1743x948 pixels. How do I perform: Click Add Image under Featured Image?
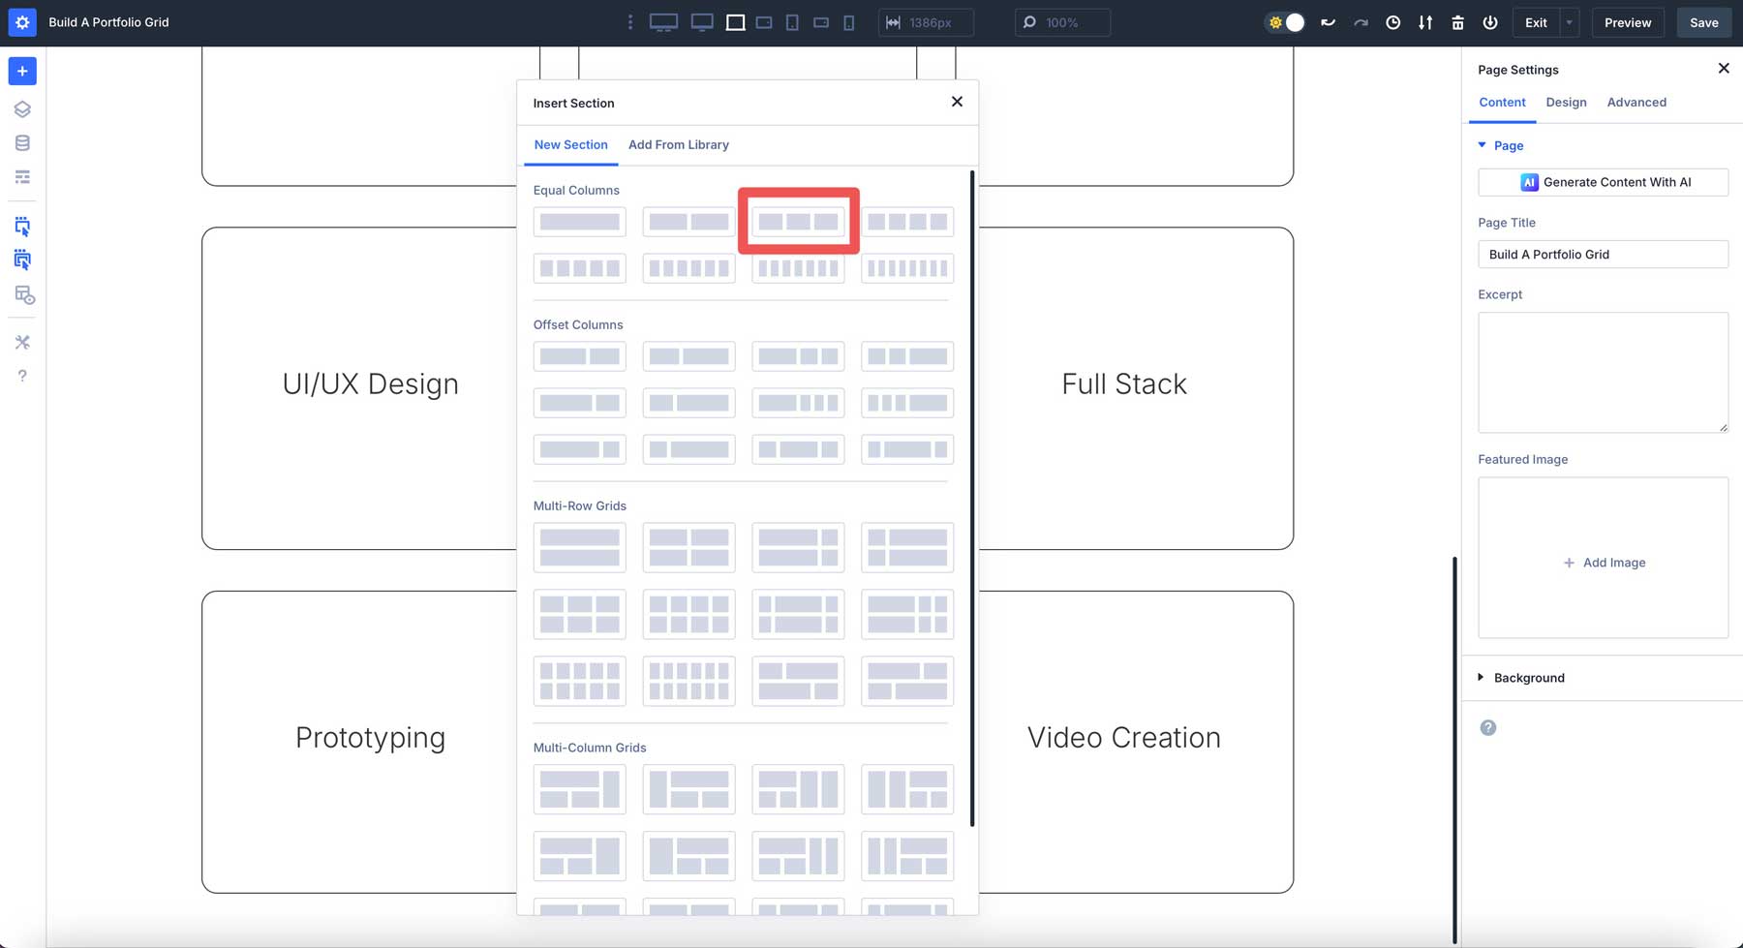pos(1604,562)
